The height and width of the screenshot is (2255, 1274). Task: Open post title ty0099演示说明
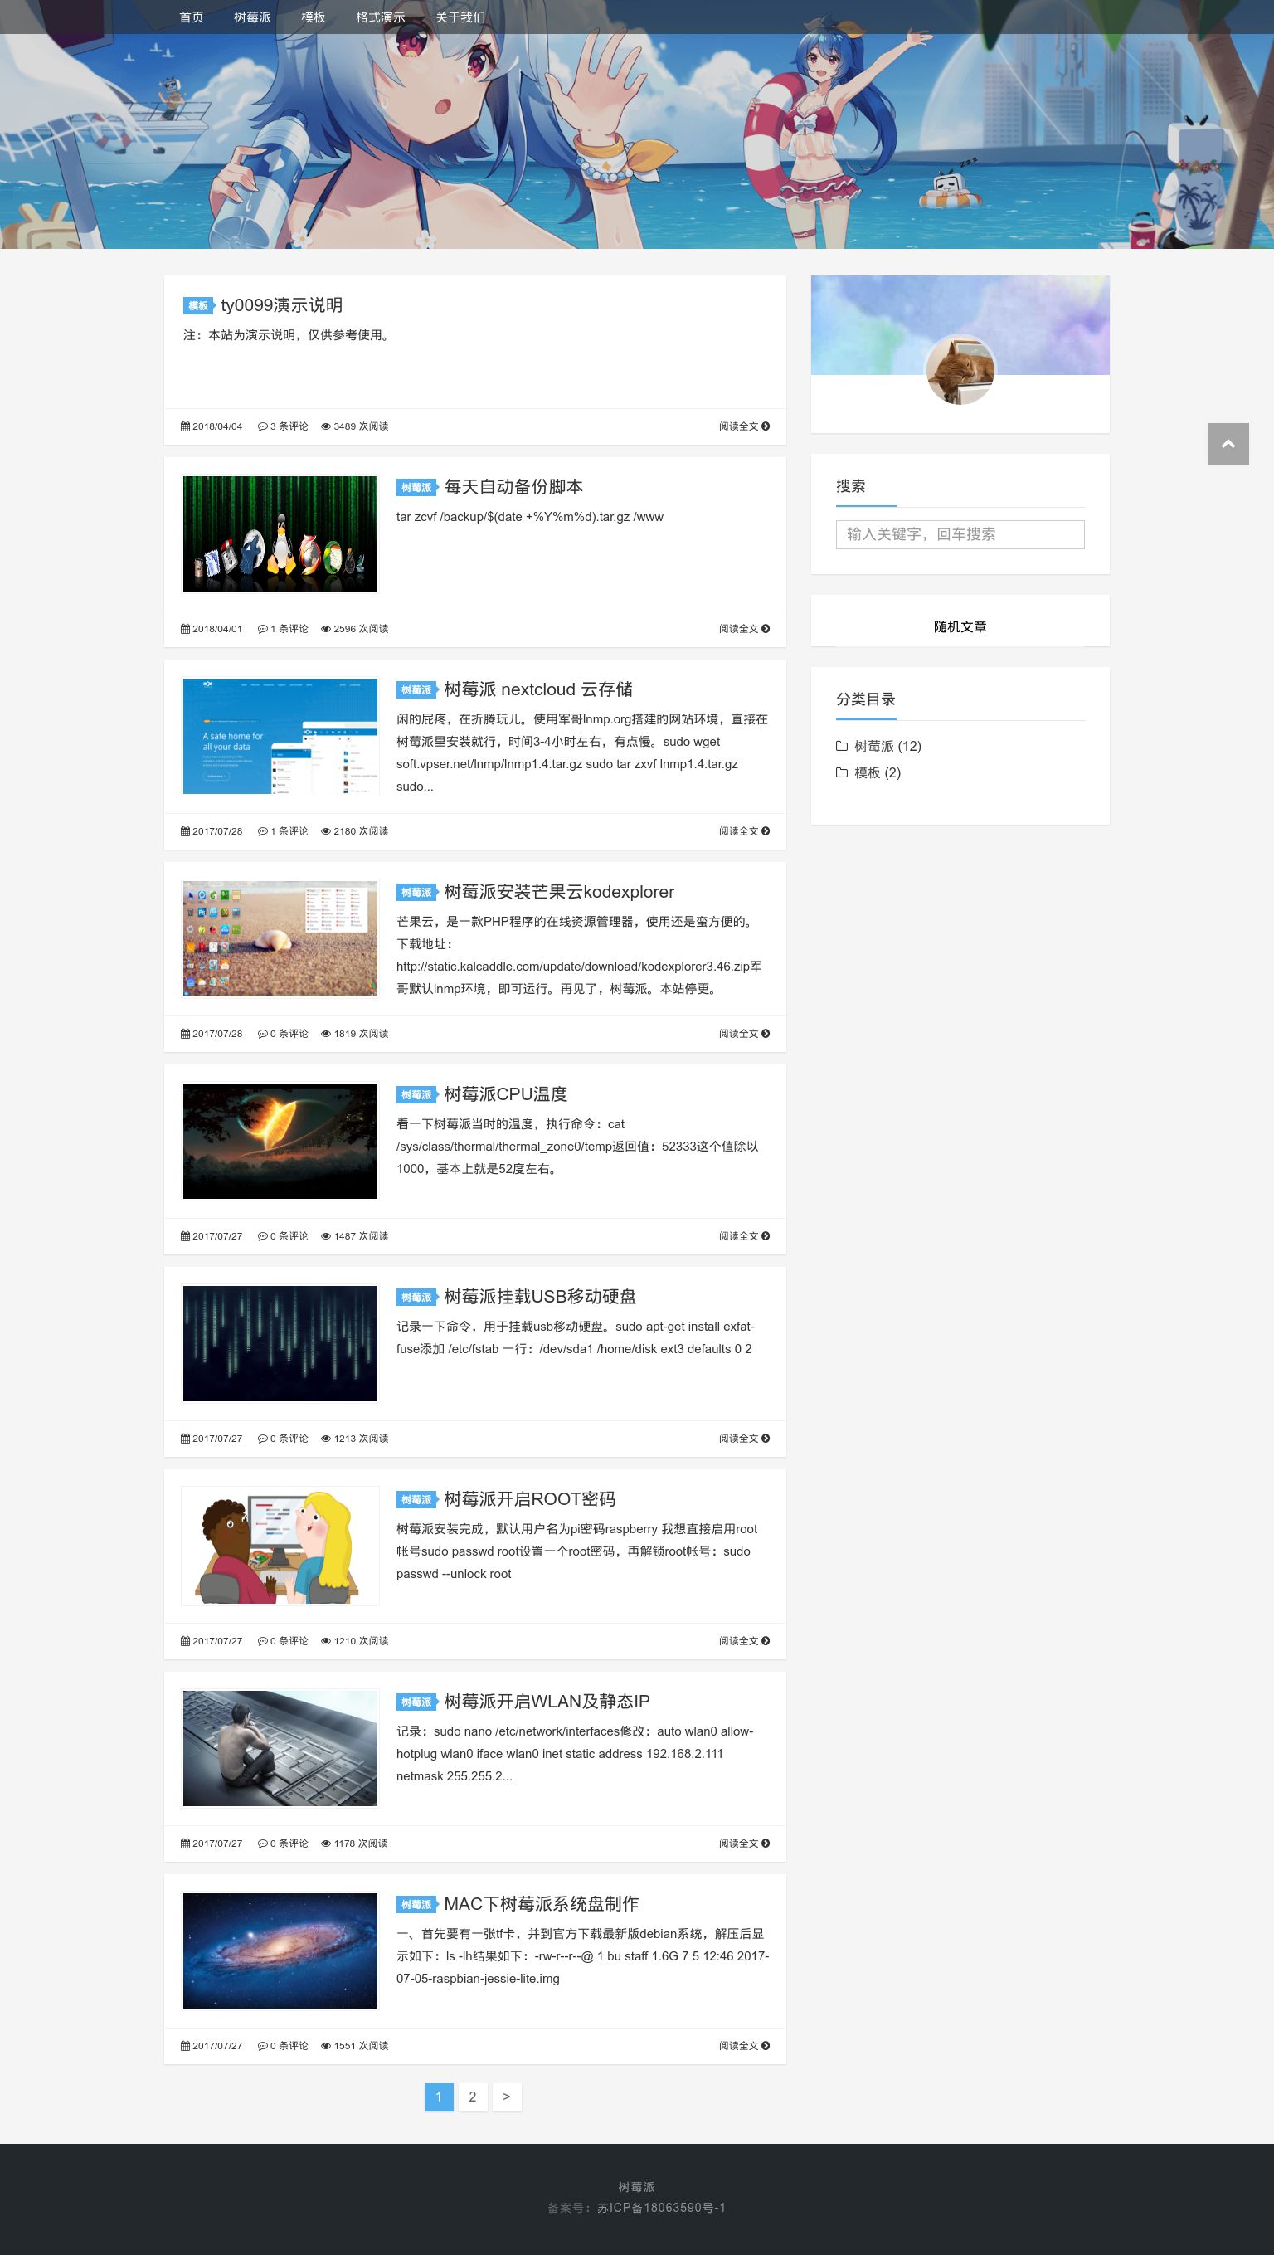[x=282, y=304]
